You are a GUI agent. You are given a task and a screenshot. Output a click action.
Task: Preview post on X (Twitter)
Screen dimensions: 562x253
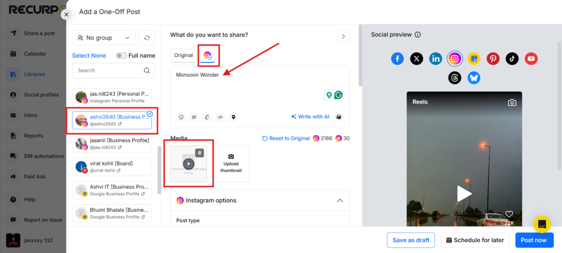click(x=417, y=59)
